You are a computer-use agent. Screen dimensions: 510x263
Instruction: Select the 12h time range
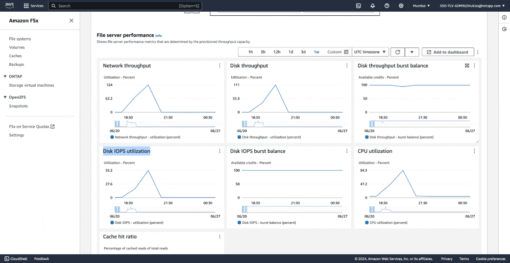pos(277,52)
